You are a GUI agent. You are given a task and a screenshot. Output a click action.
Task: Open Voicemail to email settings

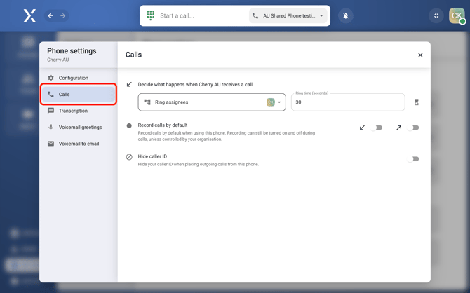tap(79, 144)
